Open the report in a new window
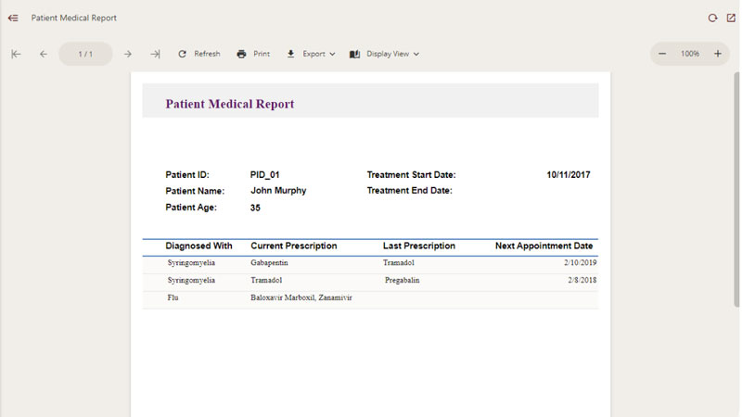 click(x=731, y=18)
